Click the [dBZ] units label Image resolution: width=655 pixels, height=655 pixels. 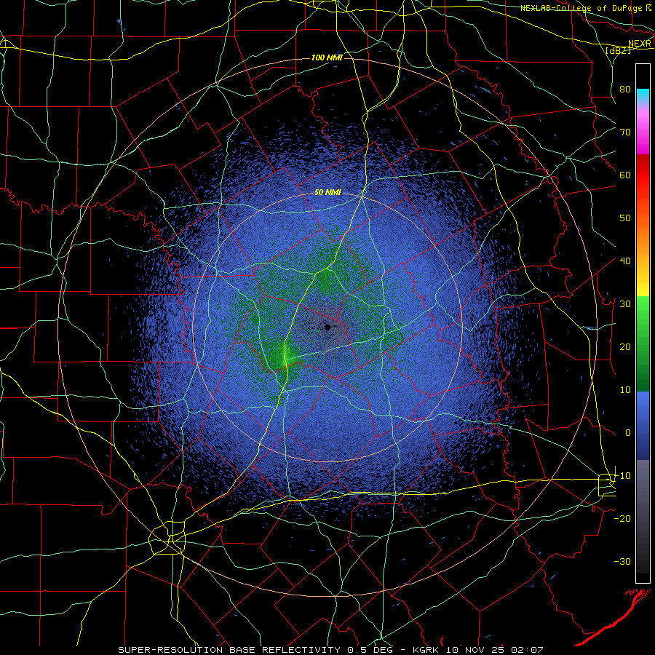click(x=618, y=51)
